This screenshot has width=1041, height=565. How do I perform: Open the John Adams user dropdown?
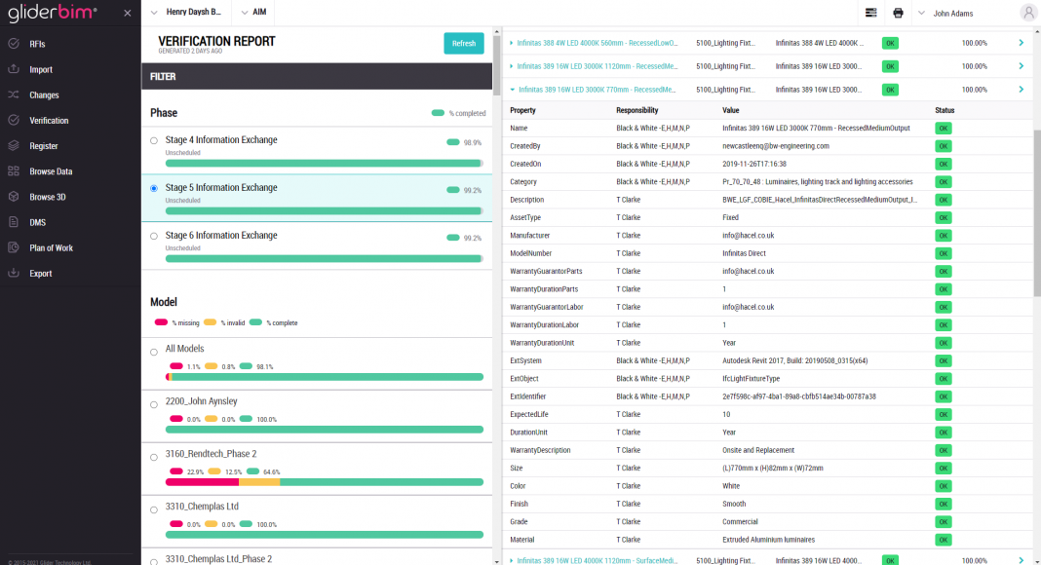[x=945, y=14]
